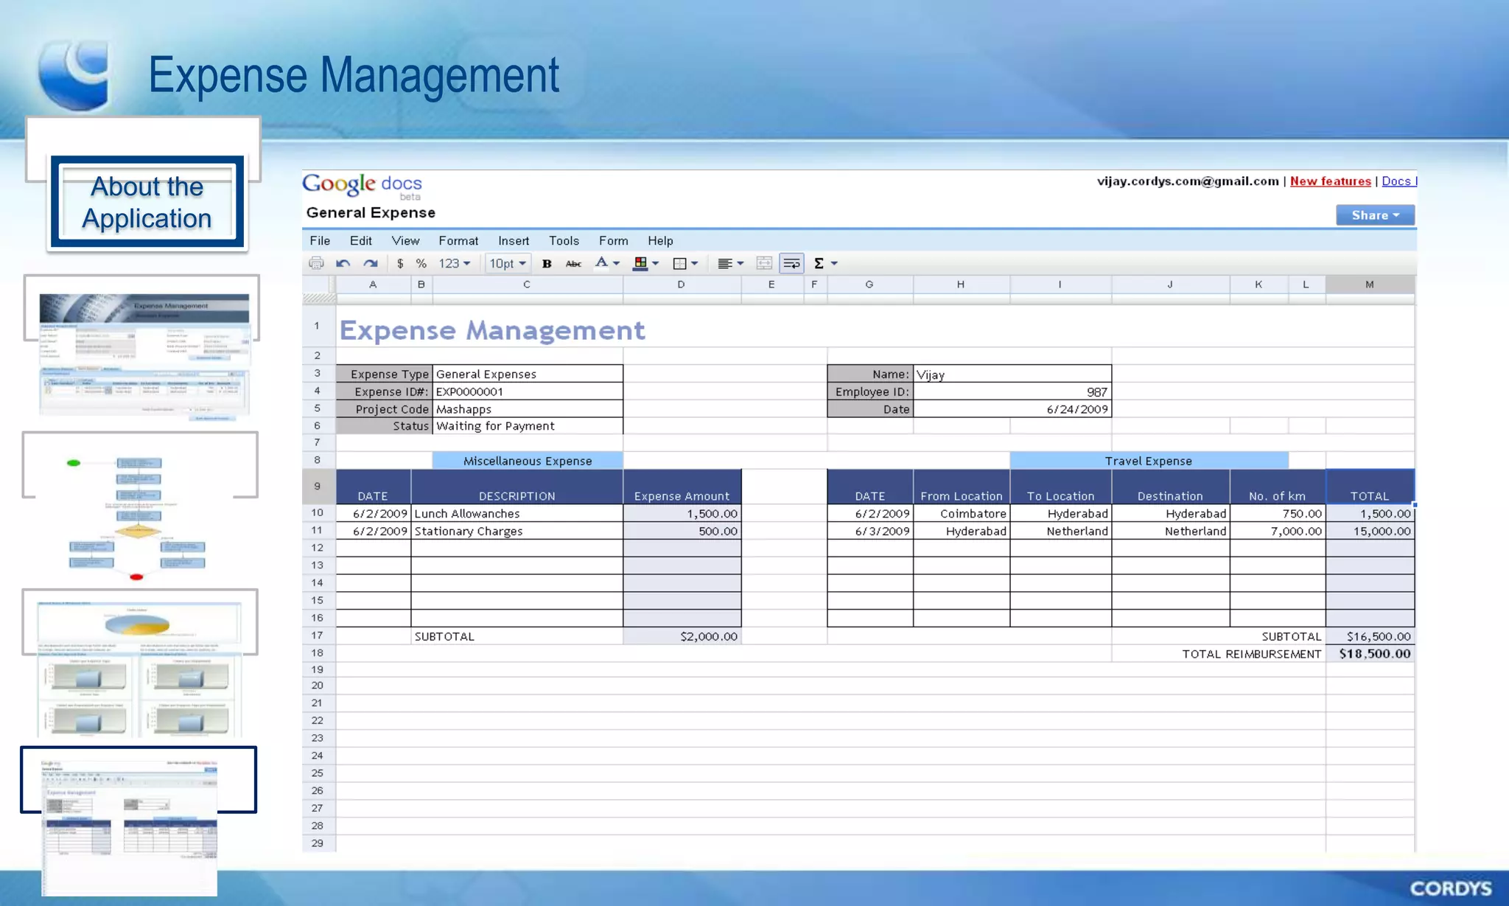The height and width of the screenshot is (906, 1509).
Task: Click the Share button
Action: (x=1375, y=215)
